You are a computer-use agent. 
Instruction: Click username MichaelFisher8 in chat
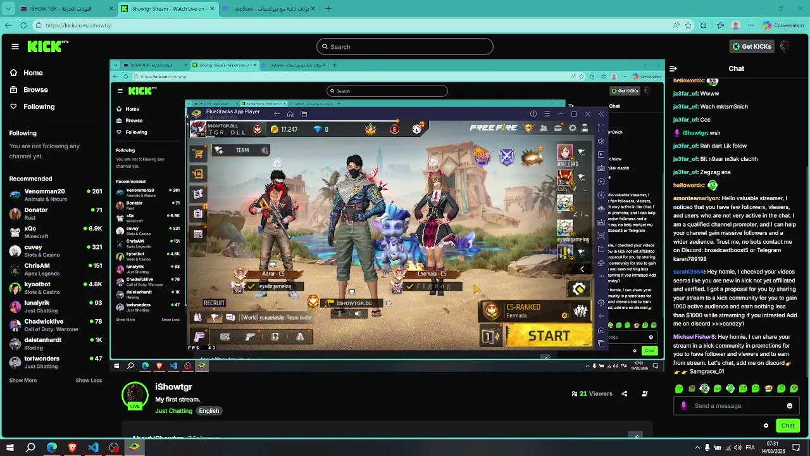(x=694, y=337)
